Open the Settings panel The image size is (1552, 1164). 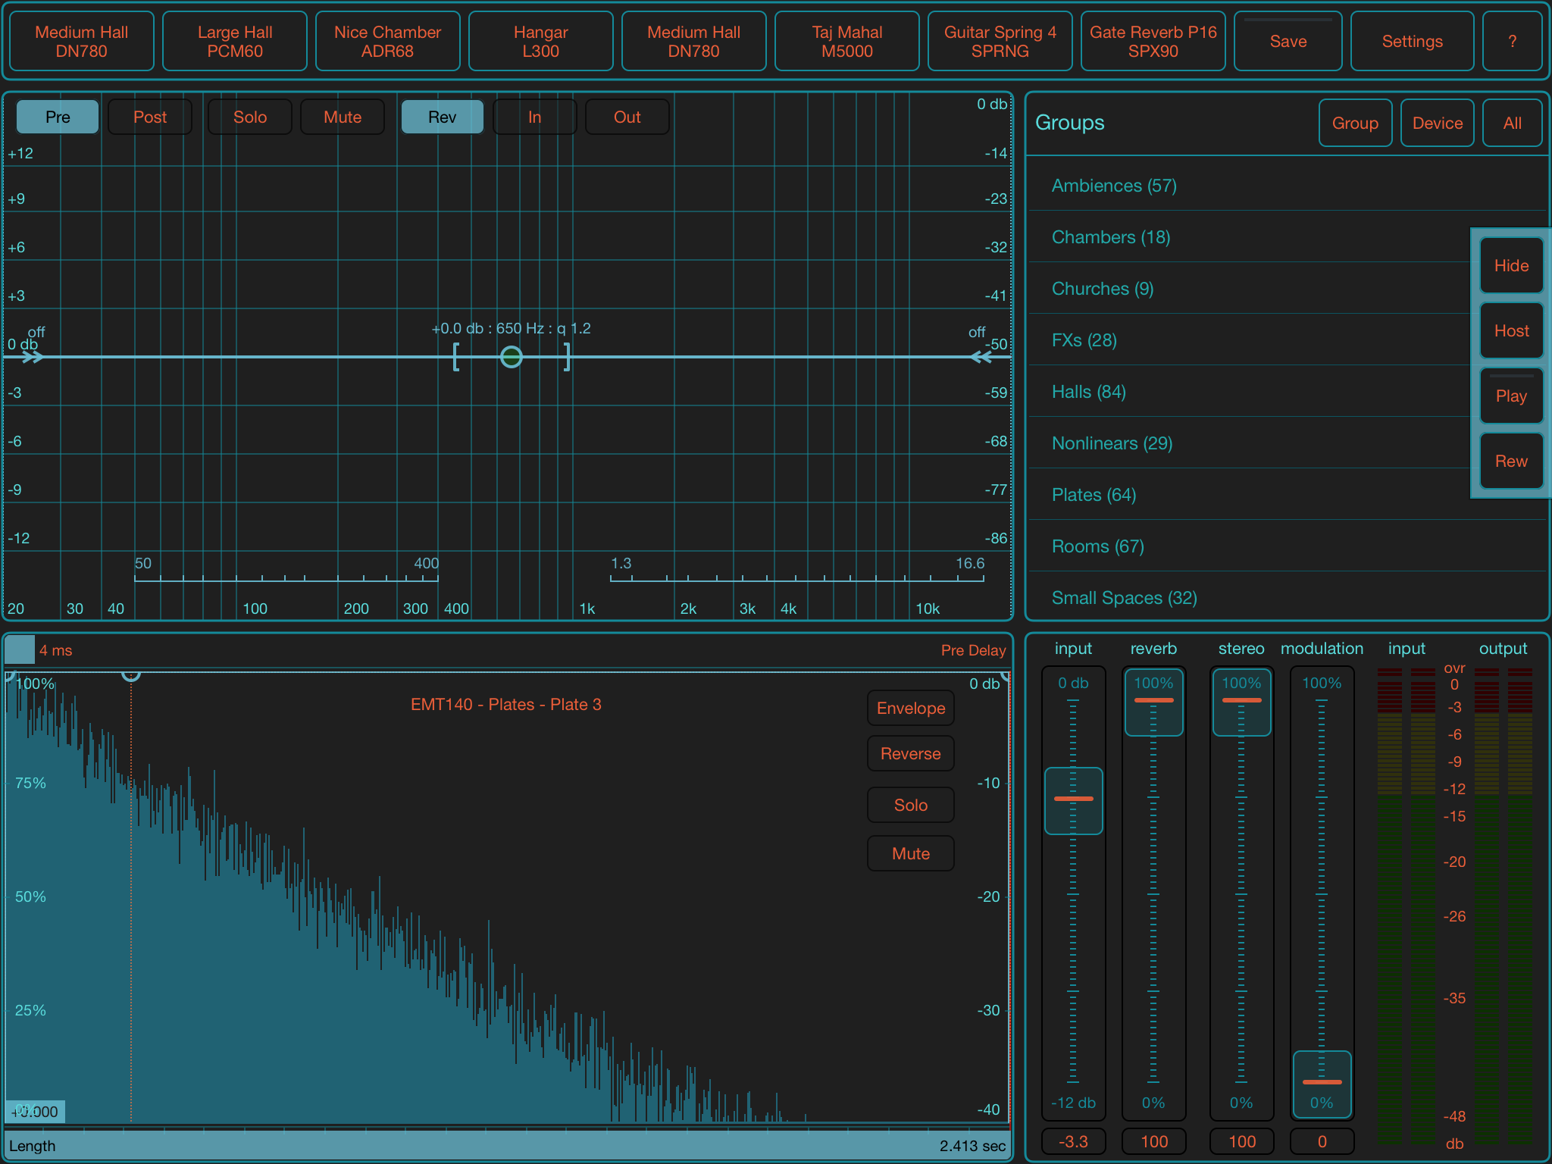1413,42
